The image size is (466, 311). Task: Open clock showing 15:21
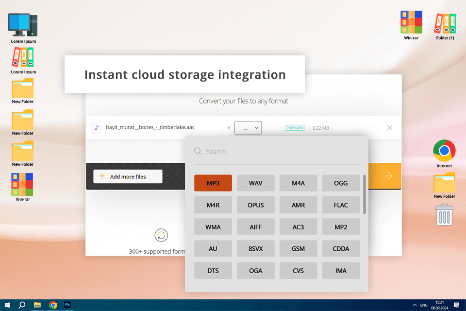click(440, 305)
